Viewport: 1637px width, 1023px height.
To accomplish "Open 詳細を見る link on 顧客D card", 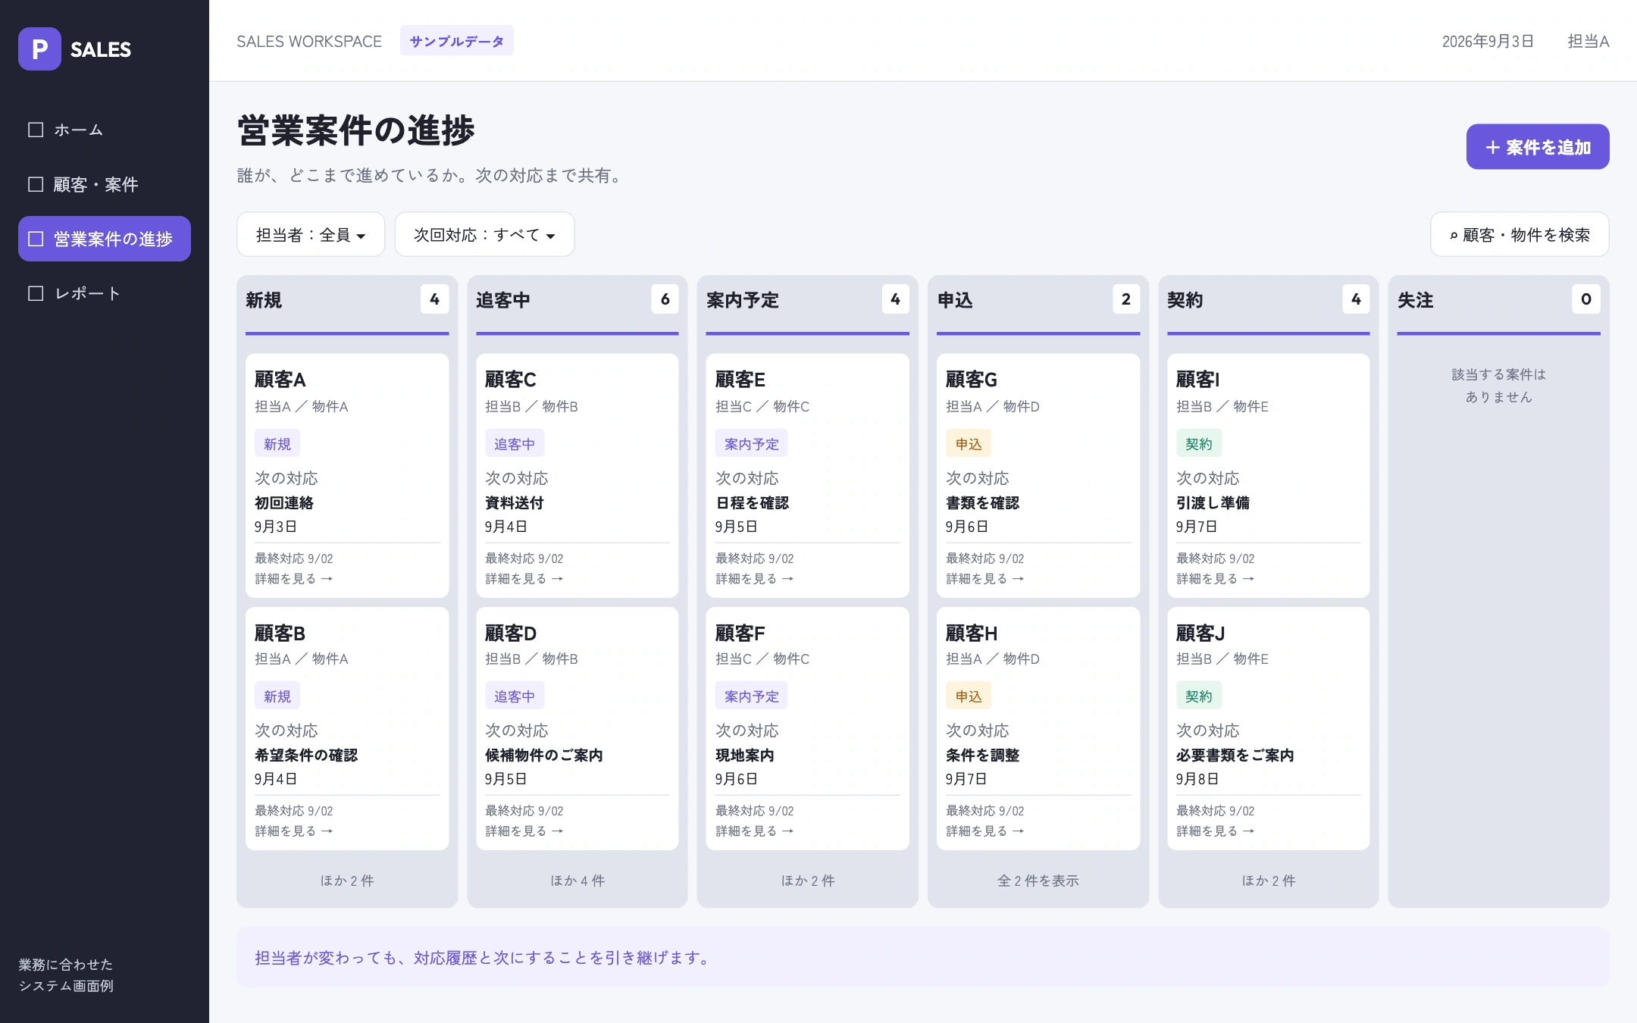I will click(x=524, y=831).
